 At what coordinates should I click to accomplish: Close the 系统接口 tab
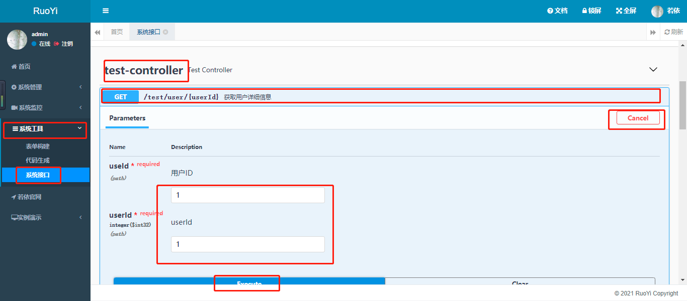click(x=165, y=32)
